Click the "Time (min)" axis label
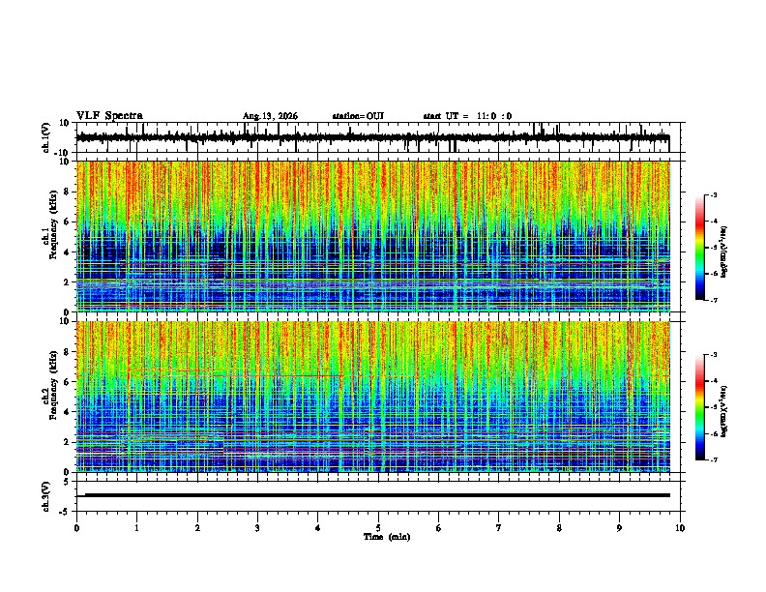Viewport: 766px width, 592px height. pos(387,537)
